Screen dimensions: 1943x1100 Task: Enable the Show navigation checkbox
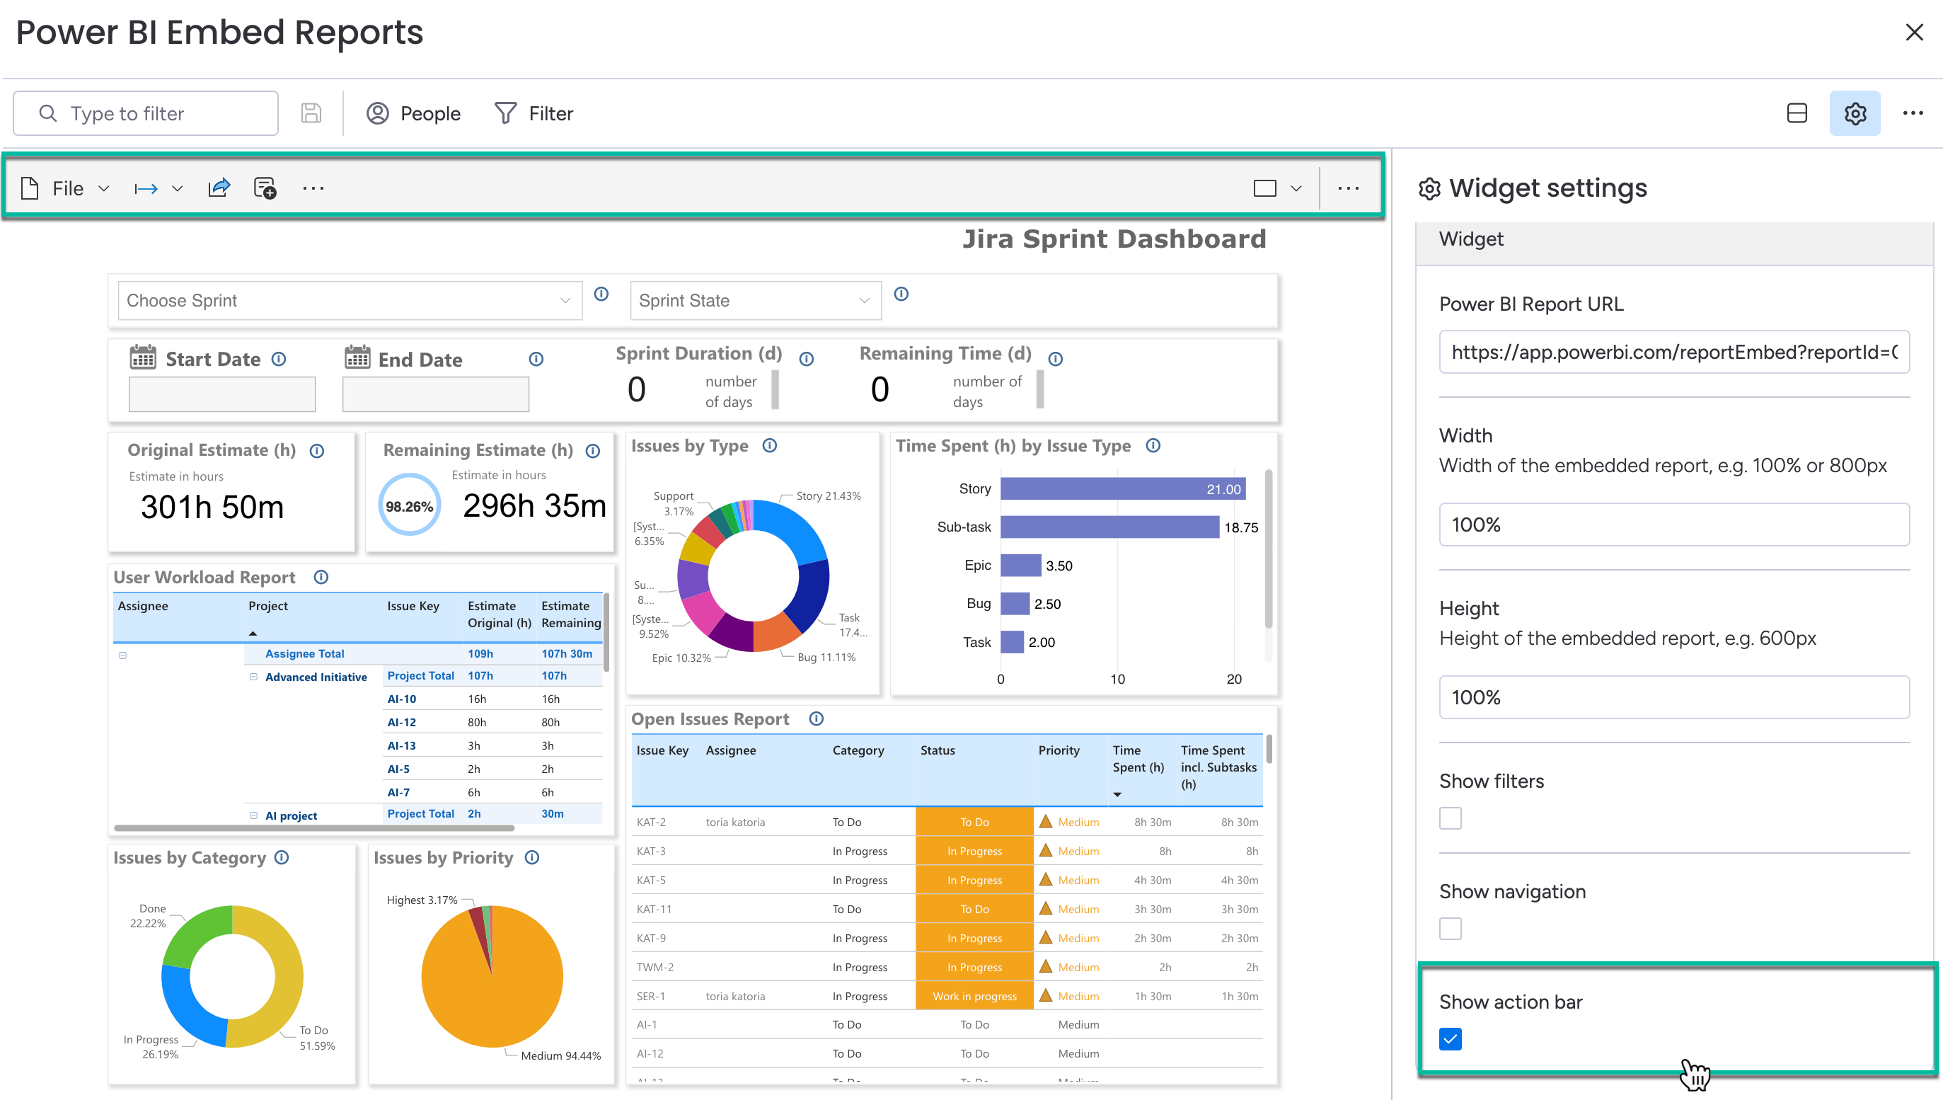[1450, 929]
